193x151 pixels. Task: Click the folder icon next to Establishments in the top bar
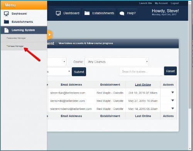(87, 13)
